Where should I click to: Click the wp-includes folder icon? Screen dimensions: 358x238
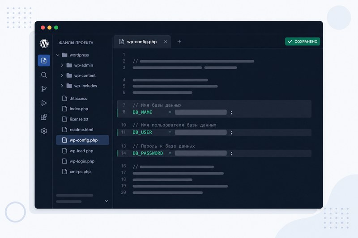point(69,86)
